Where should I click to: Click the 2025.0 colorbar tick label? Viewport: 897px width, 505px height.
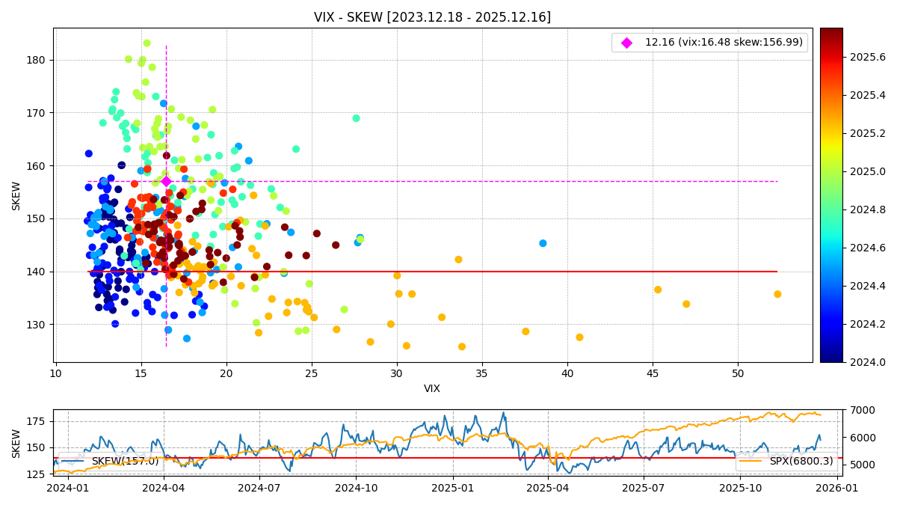[867, 171]
